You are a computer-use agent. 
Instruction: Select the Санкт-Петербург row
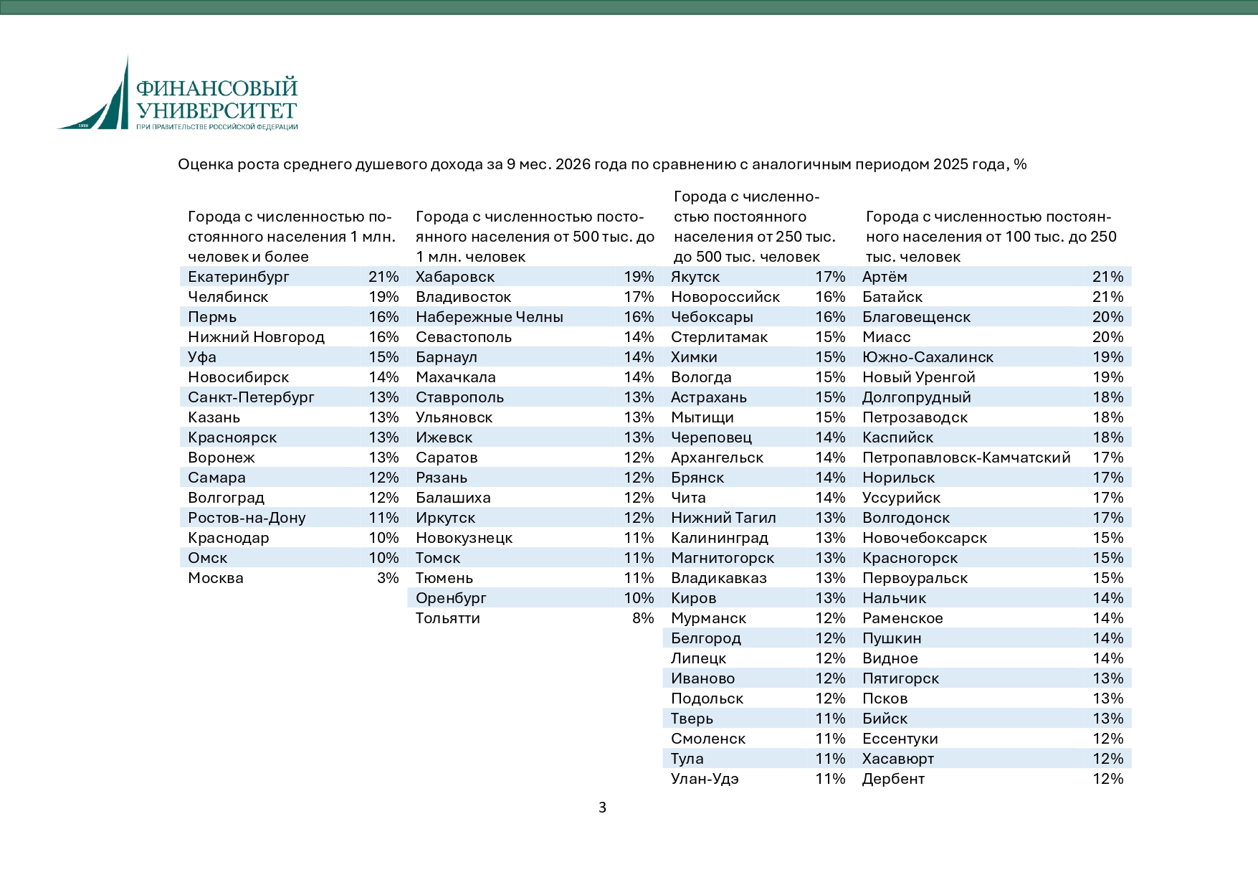(x=293, y=397)
